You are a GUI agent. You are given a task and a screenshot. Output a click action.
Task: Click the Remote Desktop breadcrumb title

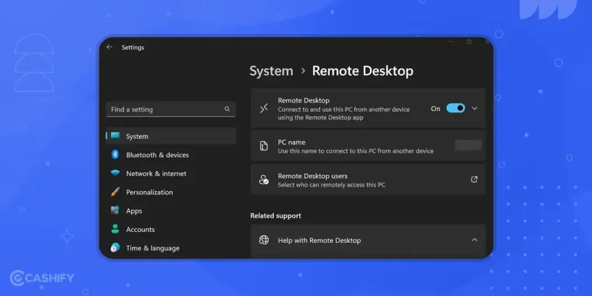(x=362, y=71)
